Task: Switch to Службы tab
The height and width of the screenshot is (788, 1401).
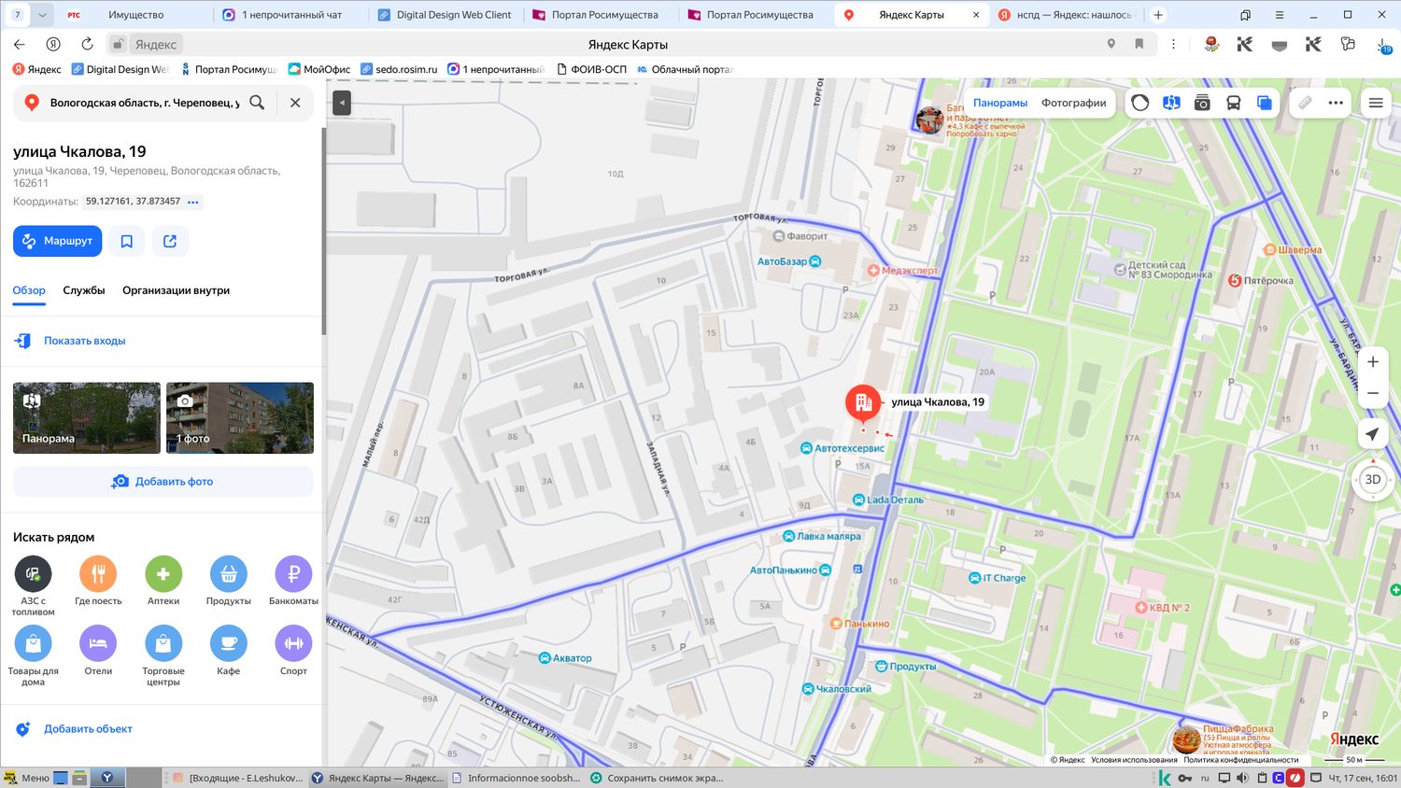Action: tap(84, 290)
